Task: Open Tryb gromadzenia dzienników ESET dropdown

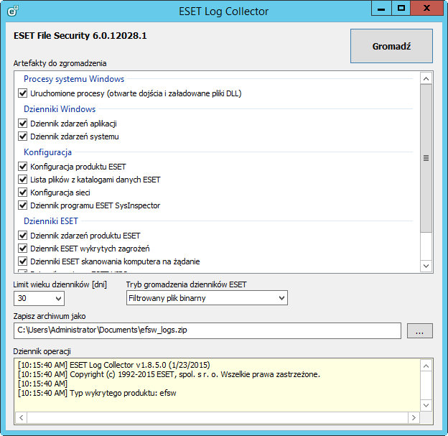Action: [x=207, y=298]
